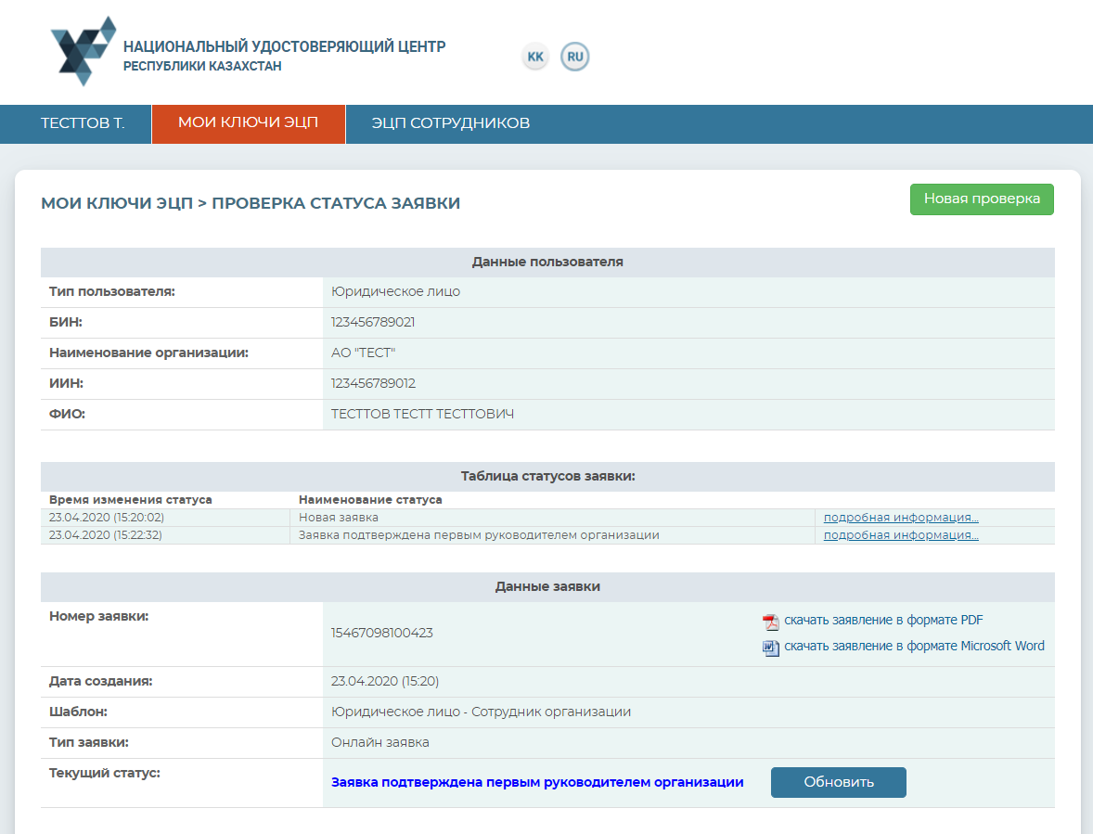Click the National Certification Center logo
This screenshot has height=834, width=1093.
[84, 51]
